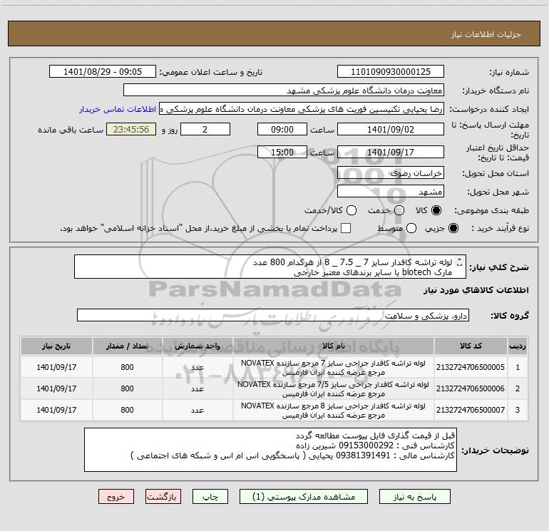549x531 pixels.
Task: Click the تعداد / مقدار column header
Action: pyautogui.click(x=127, y=346)
